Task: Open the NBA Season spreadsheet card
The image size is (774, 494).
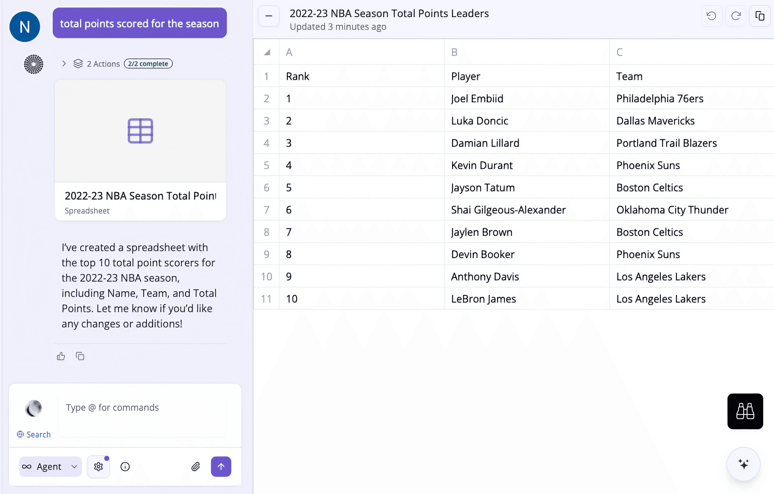Action: [140, 150]
